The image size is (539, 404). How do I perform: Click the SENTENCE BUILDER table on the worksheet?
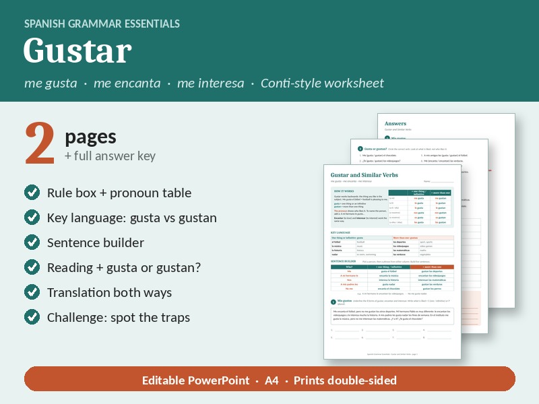click(x=392, y=277)
